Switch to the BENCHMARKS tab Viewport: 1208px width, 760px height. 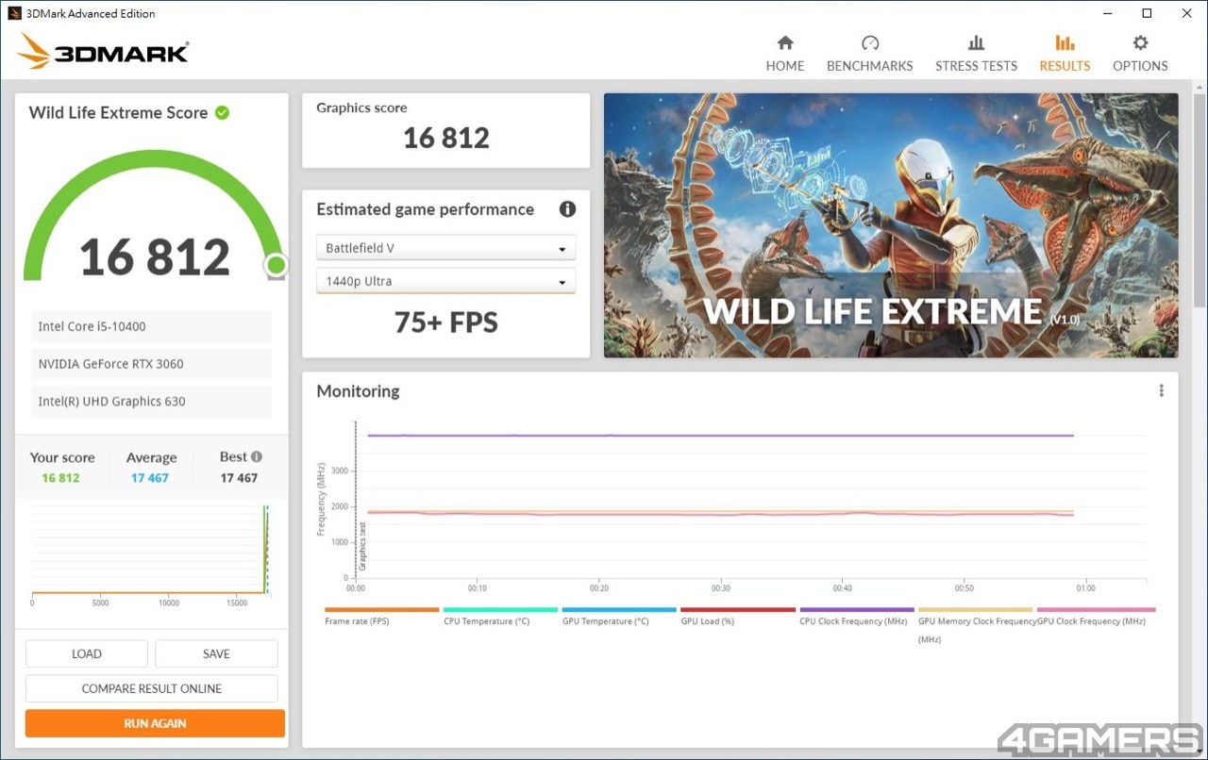pos(870,55)
